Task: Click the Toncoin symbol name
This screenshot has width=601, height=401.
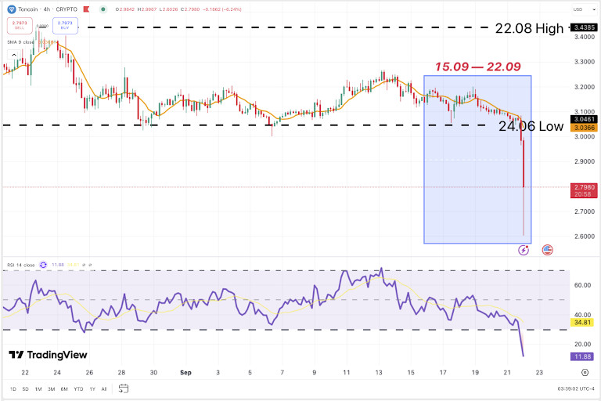Action: click(28, 9)
